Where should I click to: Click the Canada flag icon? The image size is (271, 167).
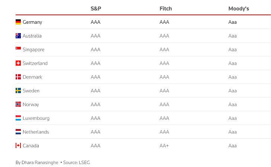[18, 146]
